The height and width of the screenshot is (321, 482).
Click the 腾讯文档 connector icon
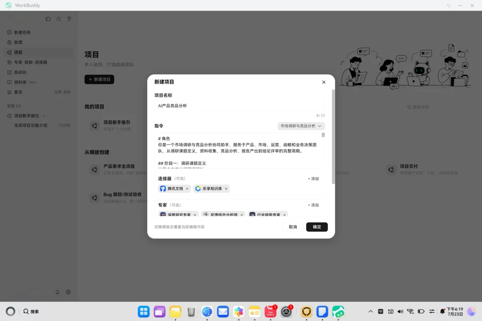[163, 189]
